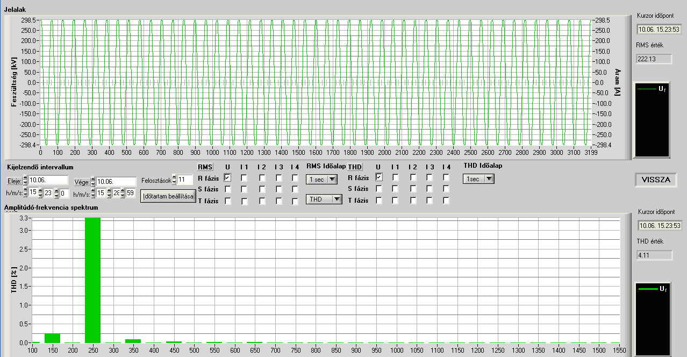Click the start hour stepper arrows
Viewport: 687px width, 357px height.
coord(25,193)
